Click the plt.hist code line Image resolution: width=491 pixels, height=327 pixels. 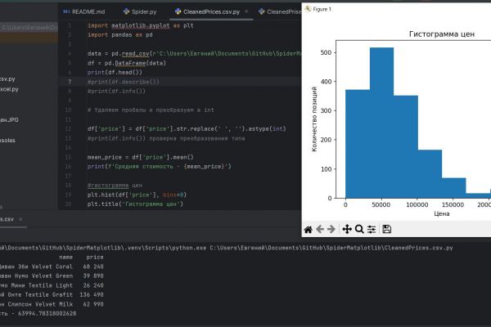coord(137,195)
